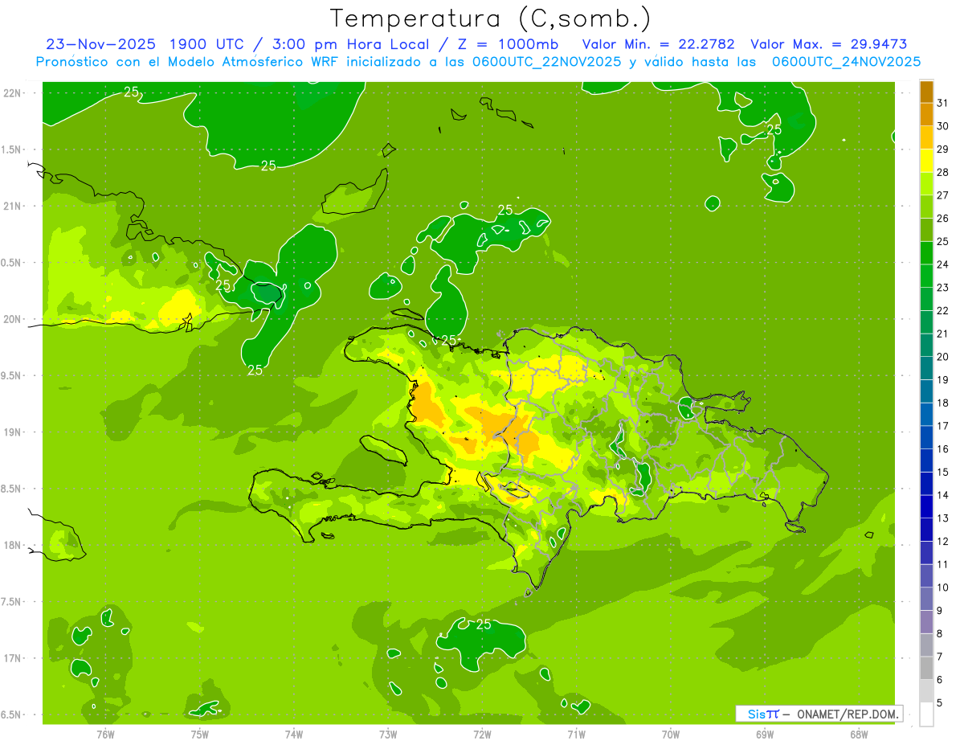The height and width of the screenshot is (745, 964).
Task: Click the 74W longitude label
Action: tap(294, 735)
